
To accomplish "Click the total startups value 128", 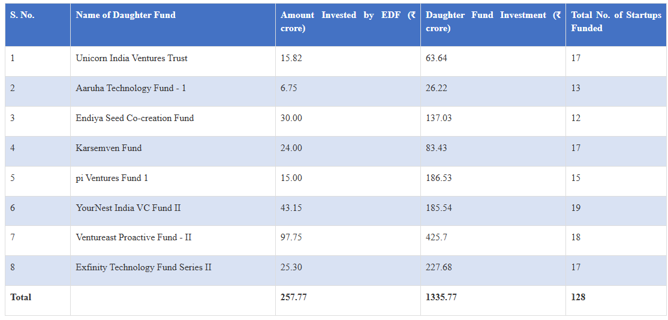I will click(578, 297).
